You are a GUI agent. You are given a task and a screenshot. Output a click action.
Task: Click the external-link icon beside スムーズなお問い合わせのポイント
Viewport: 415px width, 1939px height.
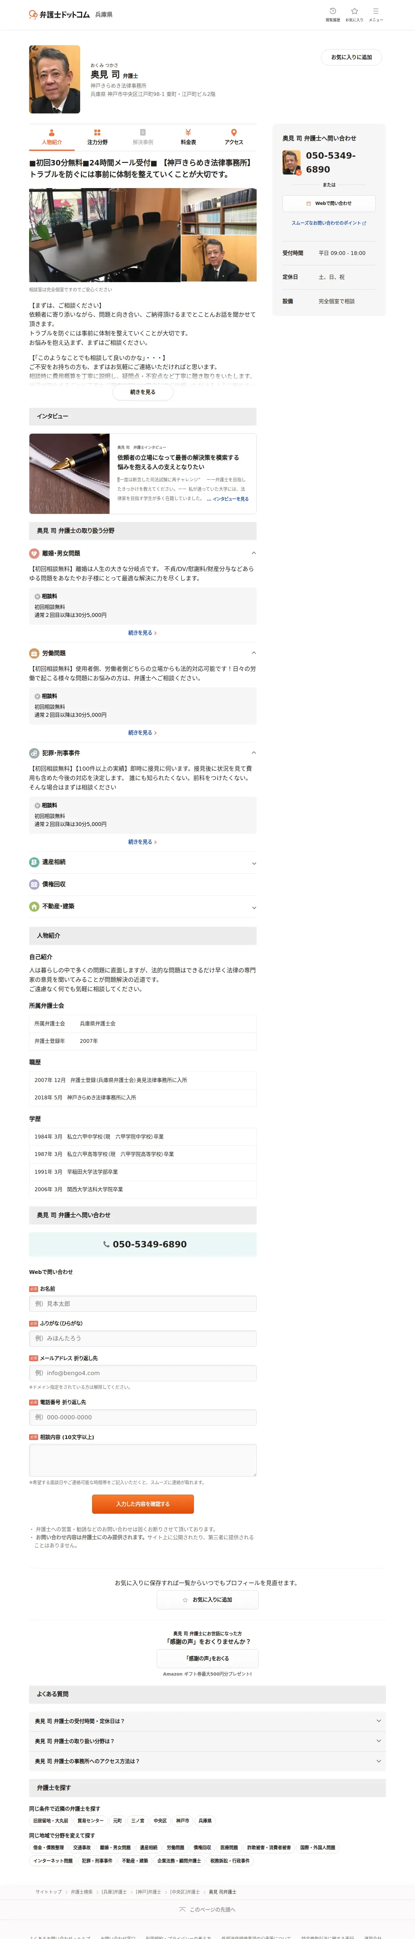click(x=365, y=224)
